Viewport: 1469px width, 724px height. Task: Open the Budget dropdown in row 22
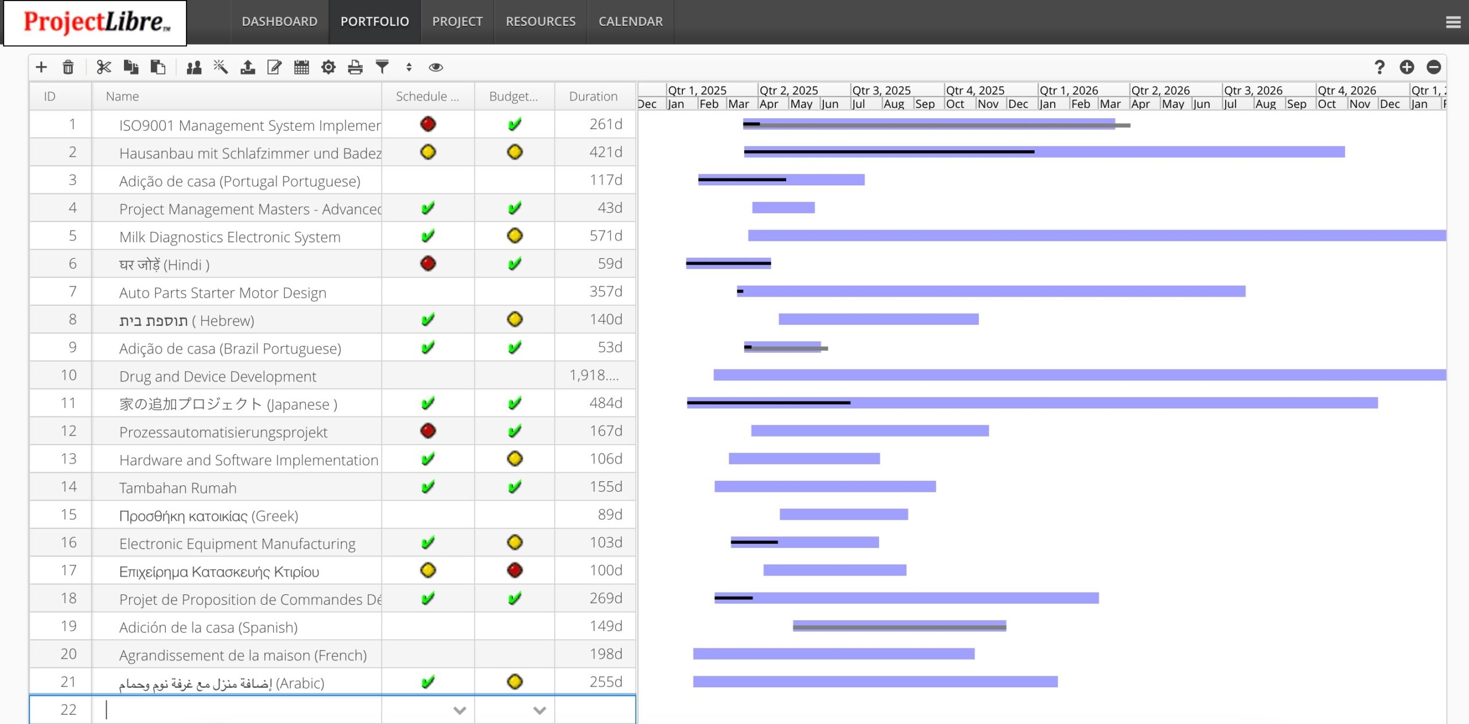pyautogui.click(x=538, y=710)
